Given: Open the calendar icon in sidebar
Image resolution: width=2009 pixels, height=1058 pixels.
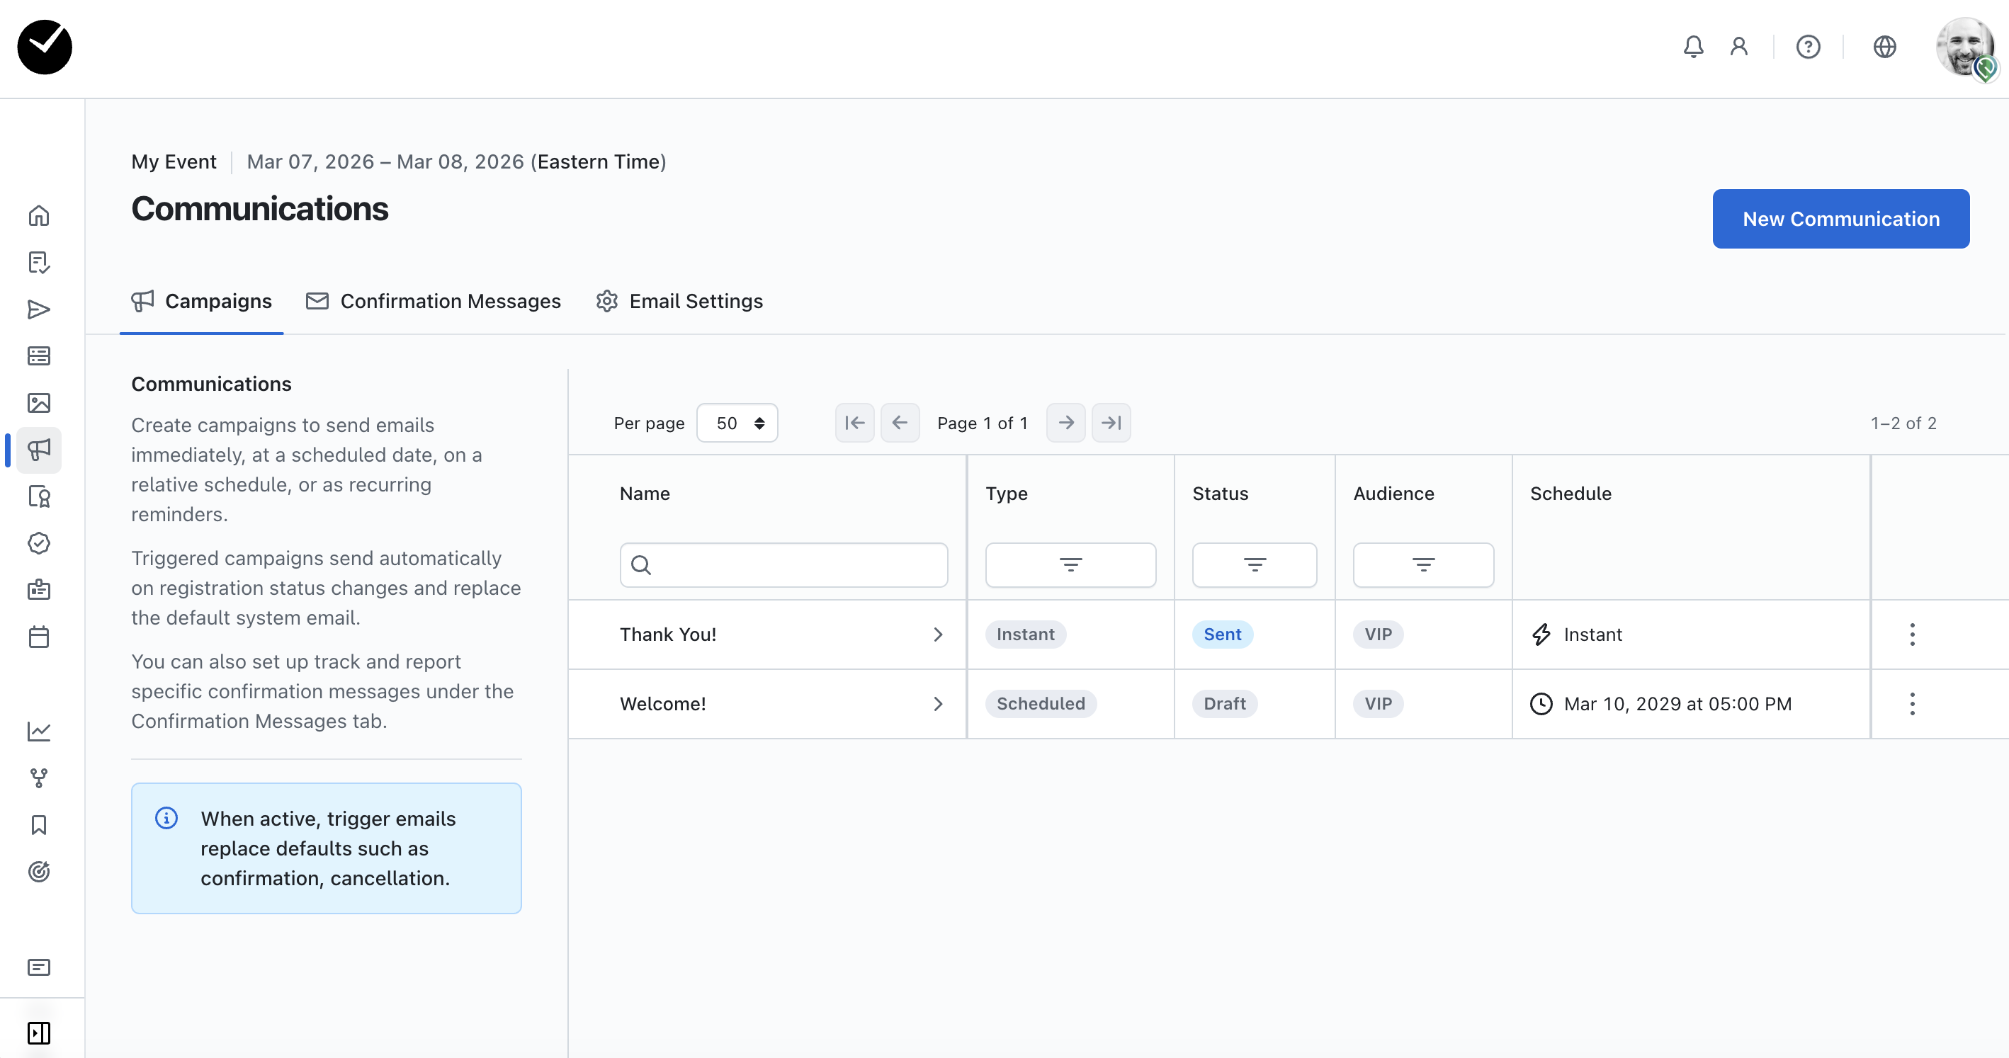Looking at the screenshot, I should tap(39, 637).
